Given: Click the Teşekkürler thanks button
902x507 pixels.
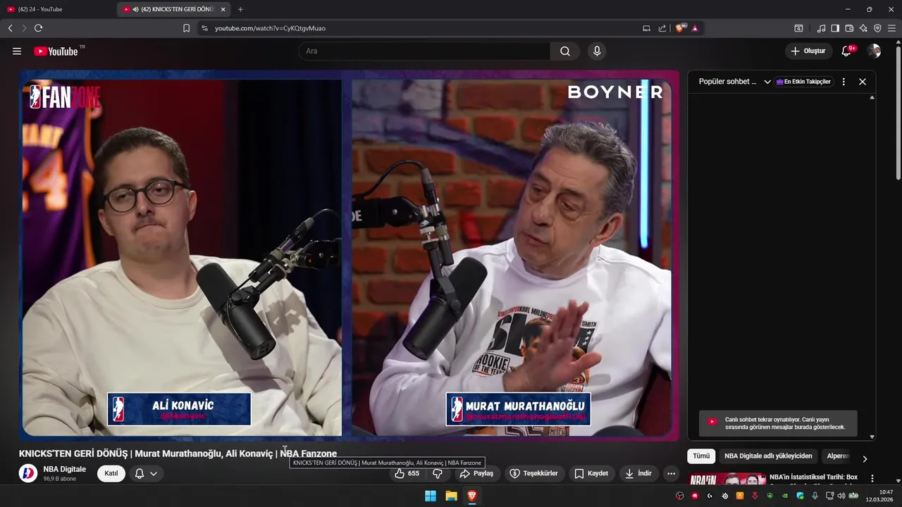Looking at the screenshot, I should point(534,473).
